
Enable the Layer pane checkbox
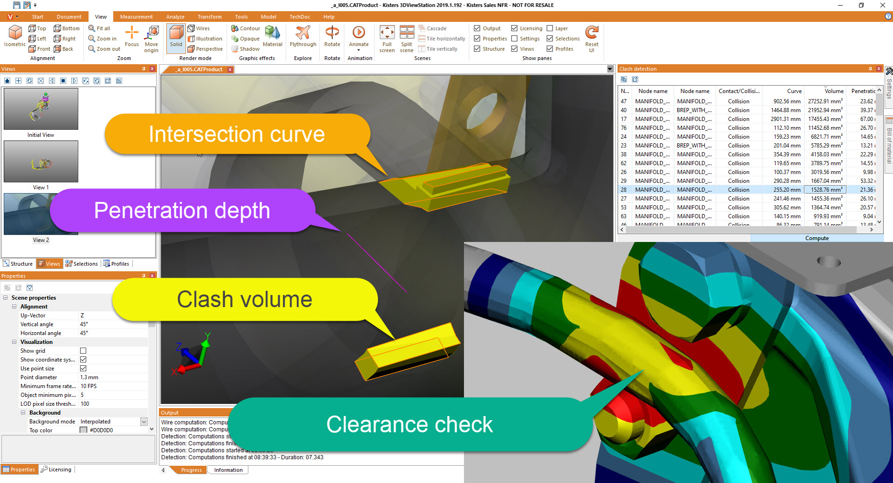(x=550, y=28)
